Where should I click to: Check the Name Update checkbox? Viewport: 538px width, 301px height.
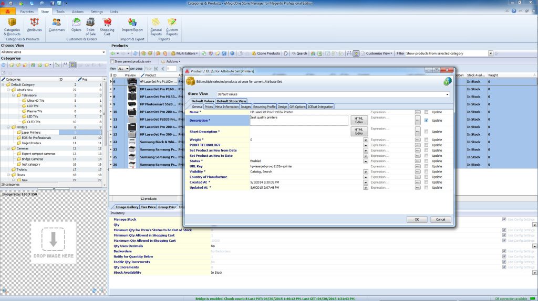(426, 112)
